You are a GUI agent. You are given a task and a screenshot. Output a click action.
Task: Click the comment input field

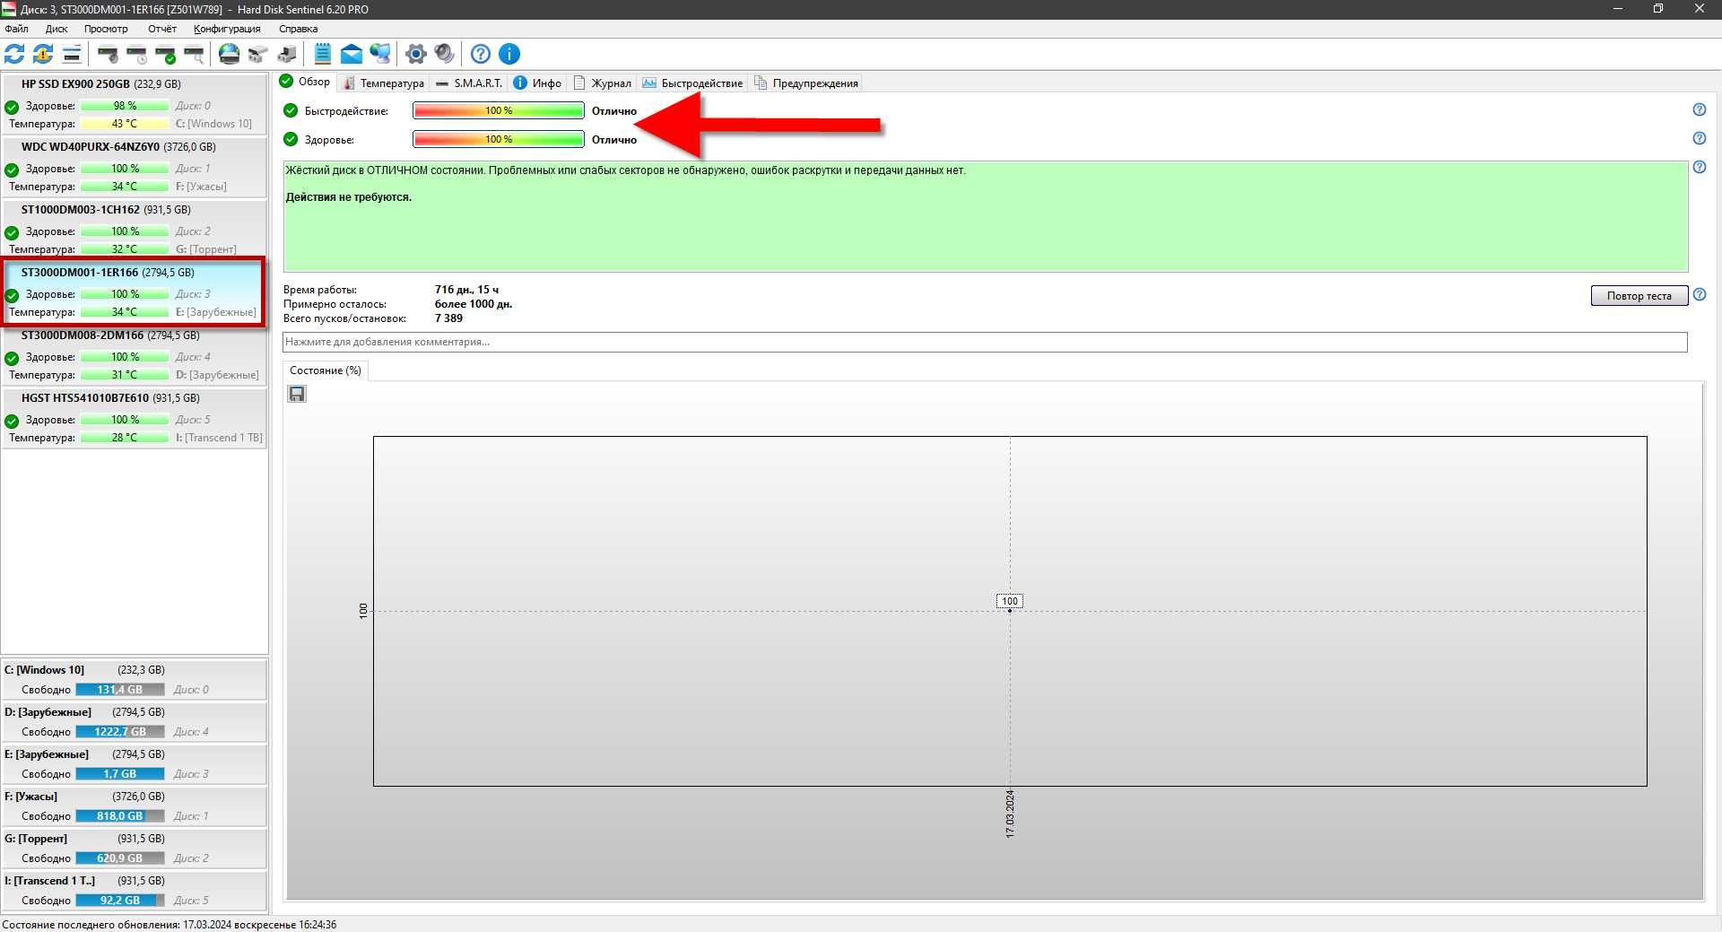pyautogui.click(x=985, y=342)
